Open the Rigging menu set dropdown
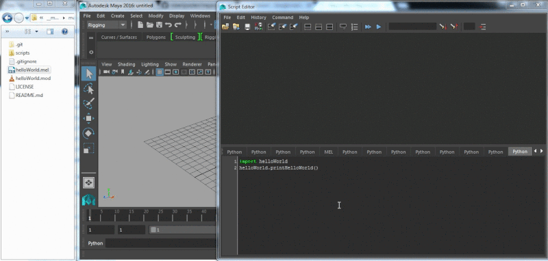Image resolution: width=548 pixels, height=261 pixels. pos(107,25)
